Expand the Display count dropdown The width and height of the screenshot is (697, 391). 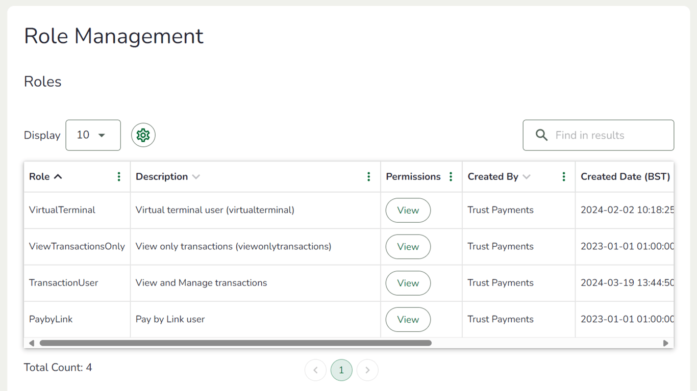(93, 135)
